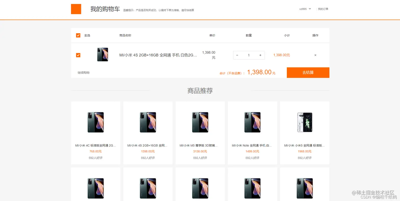This screenshot has height=201, width=400.
Task: Open the MI/小米 4C product image
Action: pos(96,122)
